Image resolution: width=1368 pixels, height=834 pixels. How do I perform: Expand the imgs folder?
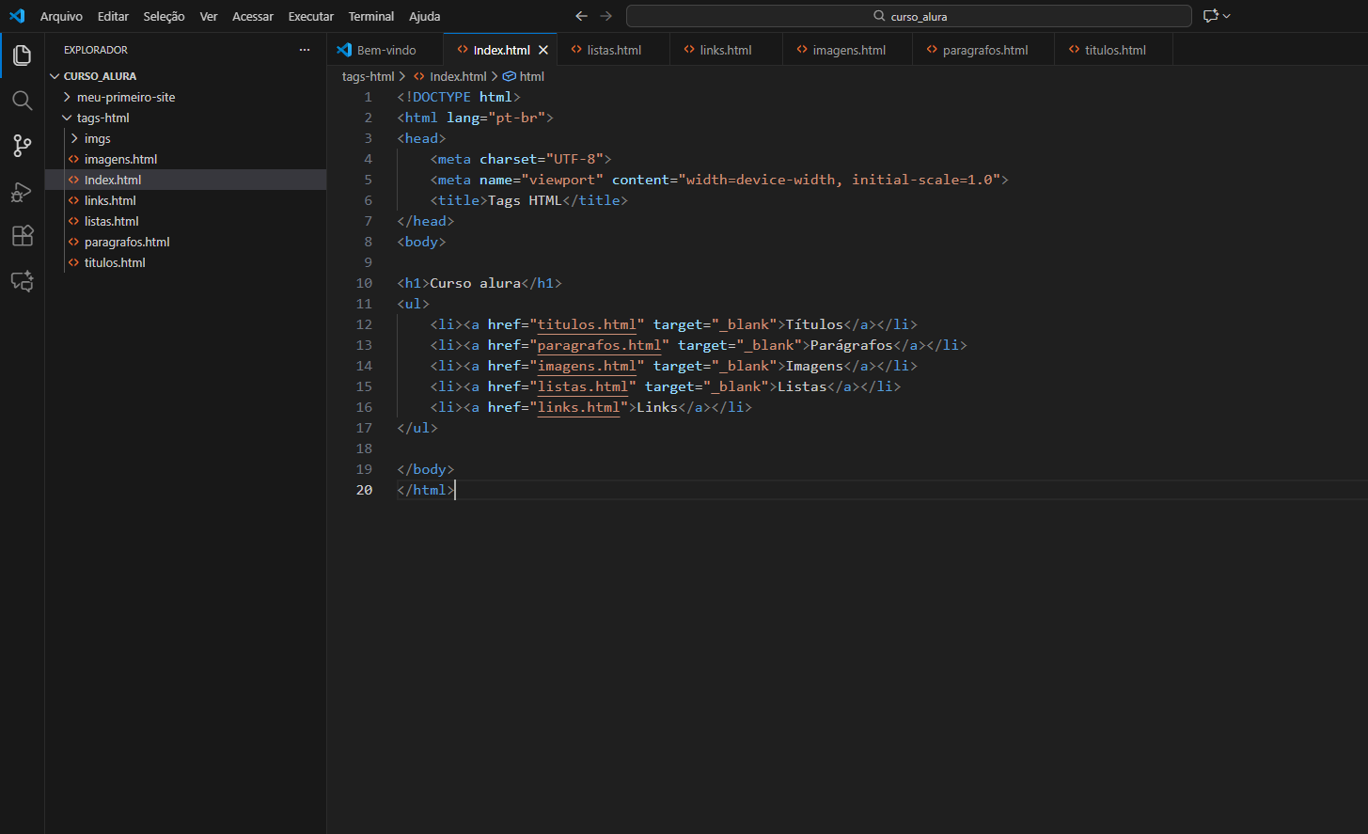(x=97, y=138)
